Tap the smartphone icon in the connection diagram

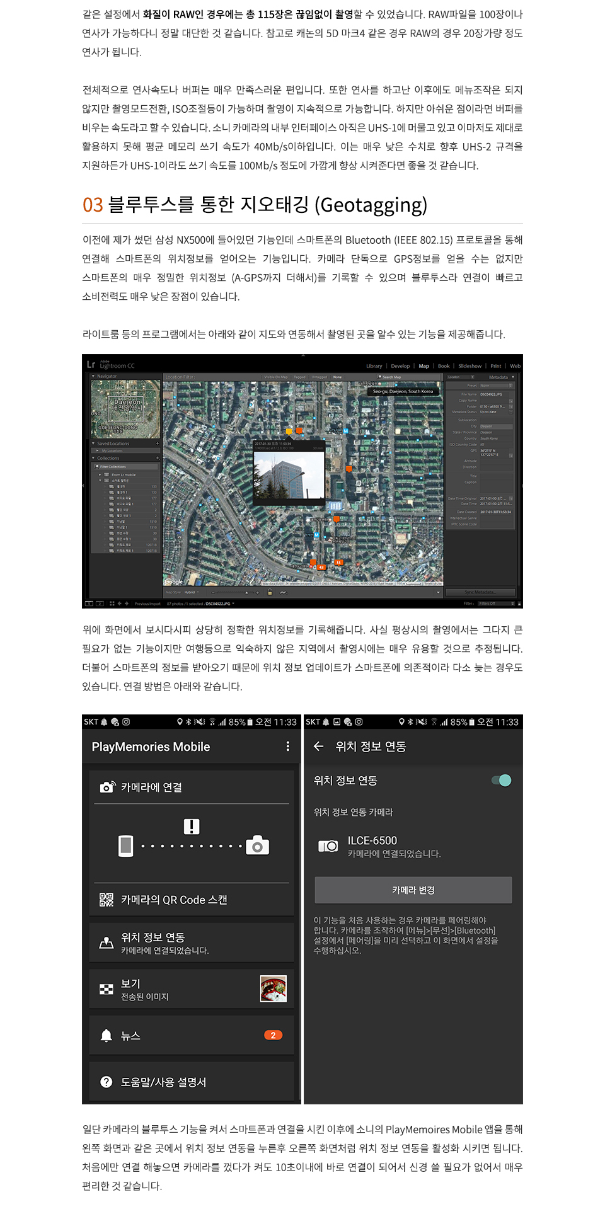coord(126,845)
